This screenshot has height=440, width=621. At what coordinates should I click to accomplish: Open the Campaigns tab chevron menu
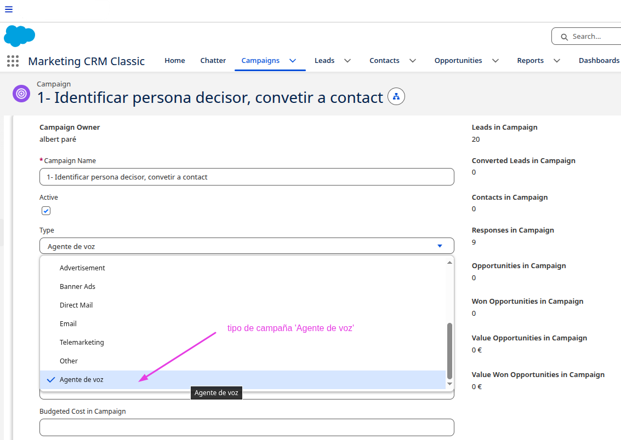coord(293,61)
